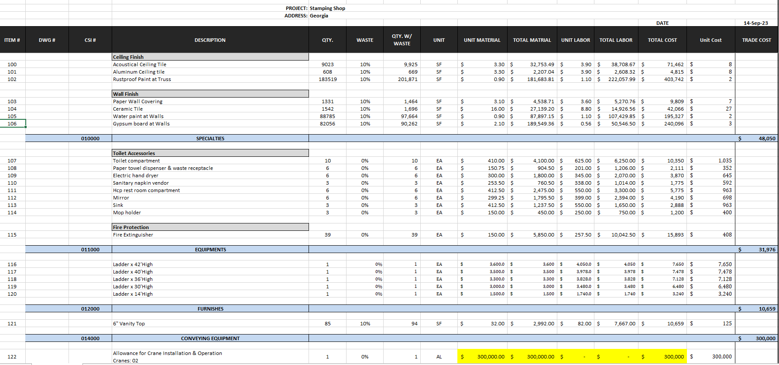Image resolution: width=779 pixels, height=365 pixels.
Task: Click the date cell showing 14-Sep-23
Action: pyautogui.click(x=755, y=23)
